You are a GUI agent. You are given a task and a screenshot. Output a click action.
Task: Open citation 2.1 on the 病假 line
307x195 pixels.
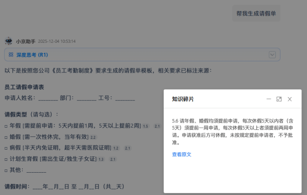(x=128, y=148)
